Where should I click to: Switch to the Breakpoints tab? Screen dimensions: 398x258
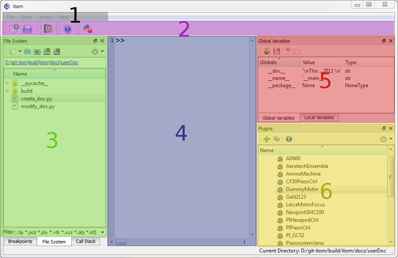click(x=20, y=241)
